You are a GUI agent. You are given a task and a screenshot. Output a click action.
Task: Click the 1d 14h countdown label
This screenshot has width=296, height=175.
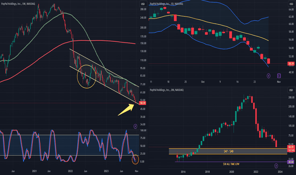coord(291,150)
